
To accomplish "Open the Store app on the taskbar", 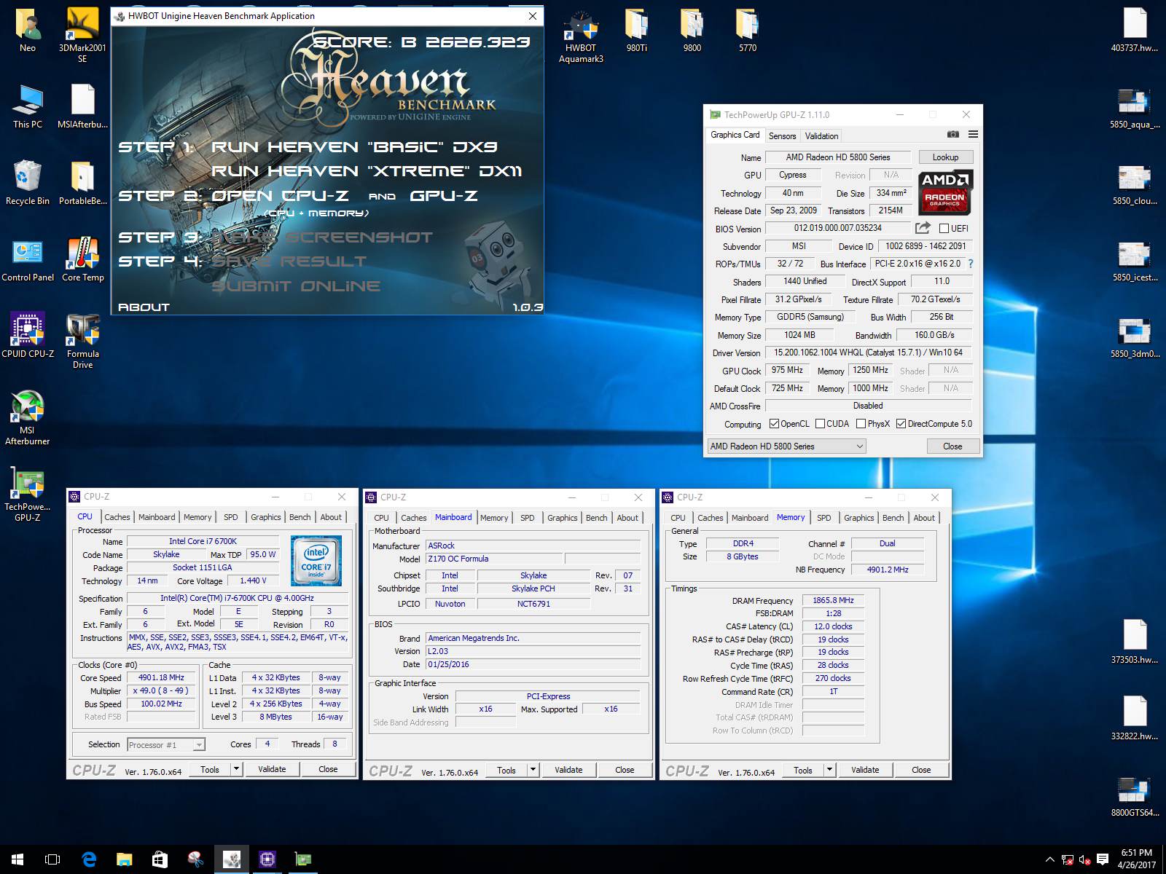I will [x=160, y=859].
